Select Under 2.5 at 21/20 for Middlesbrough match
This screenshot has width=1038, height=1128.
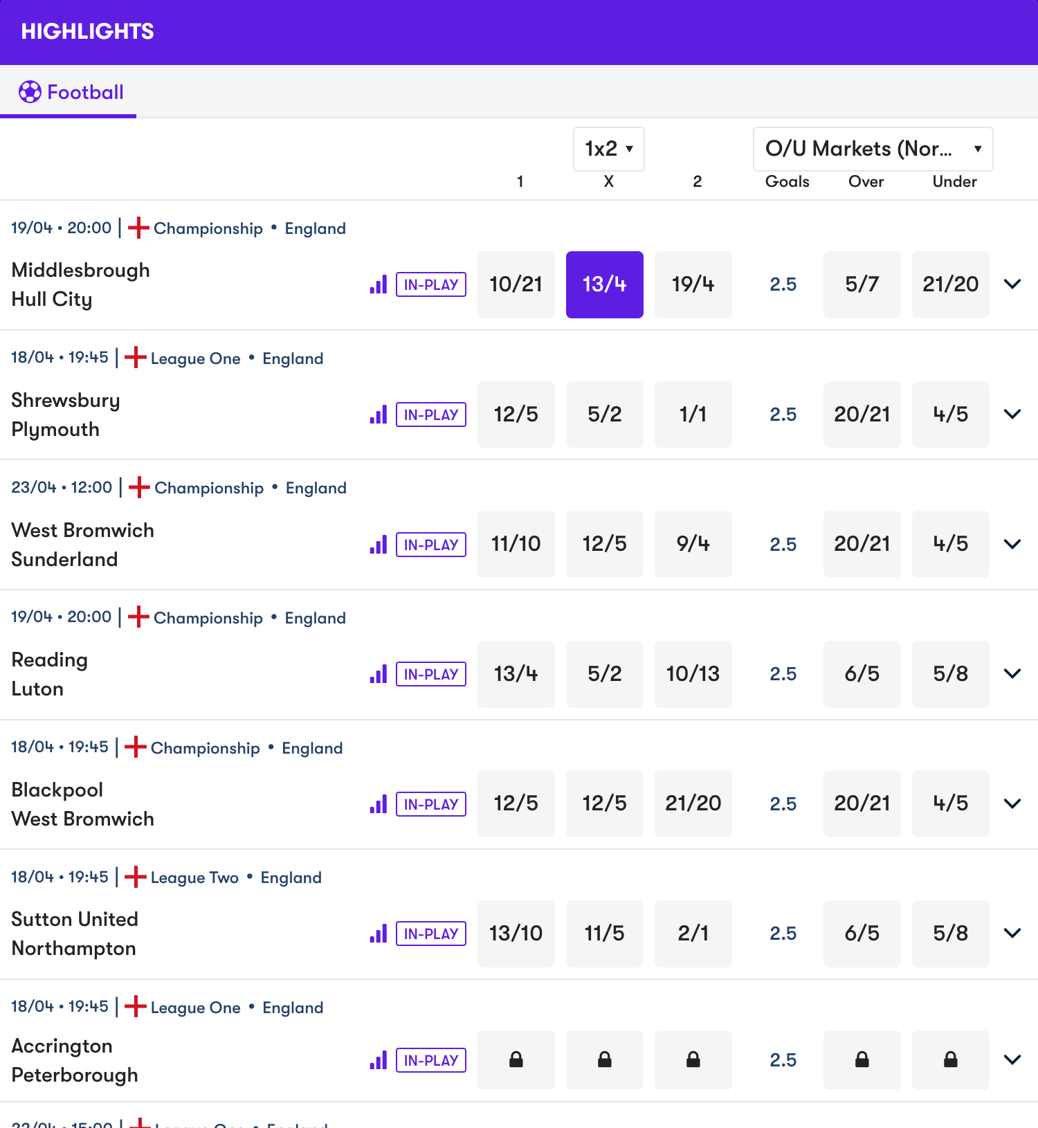click(951, 284)
